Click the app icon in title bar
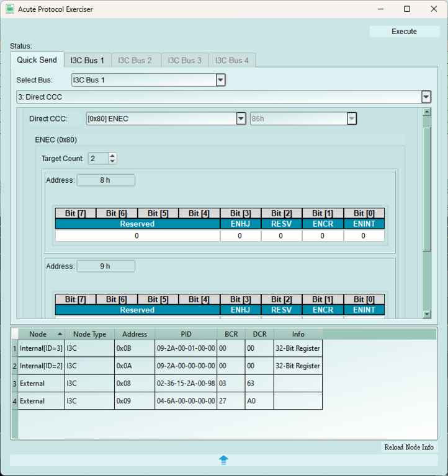Image resolution: width=448 pixels, height=476 pixels. [x=10, y=9]
